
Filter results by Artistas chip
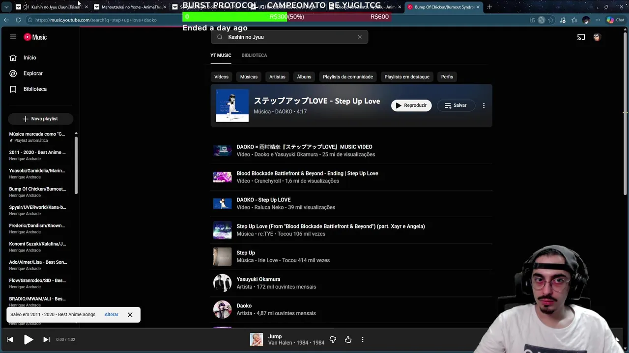(277, 76)
